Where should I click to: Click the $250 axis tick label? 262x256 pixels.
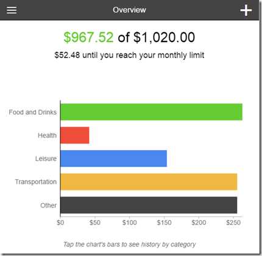[233, 223]
